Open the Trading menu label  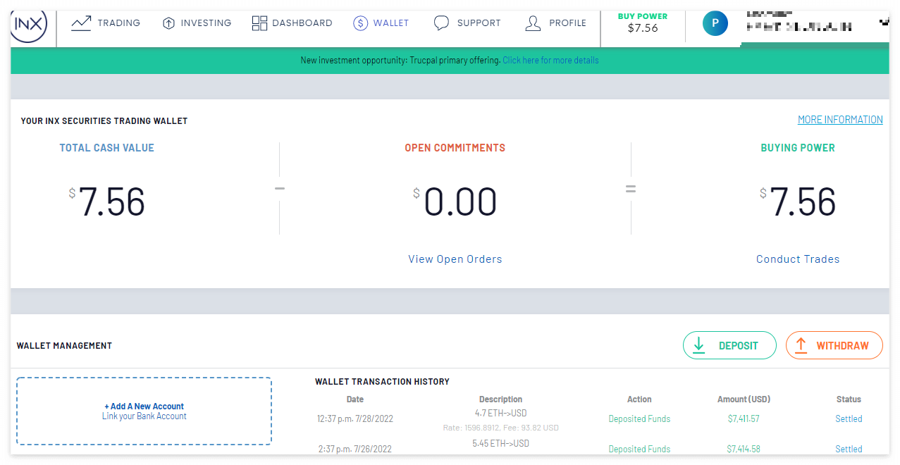[119, 23]
